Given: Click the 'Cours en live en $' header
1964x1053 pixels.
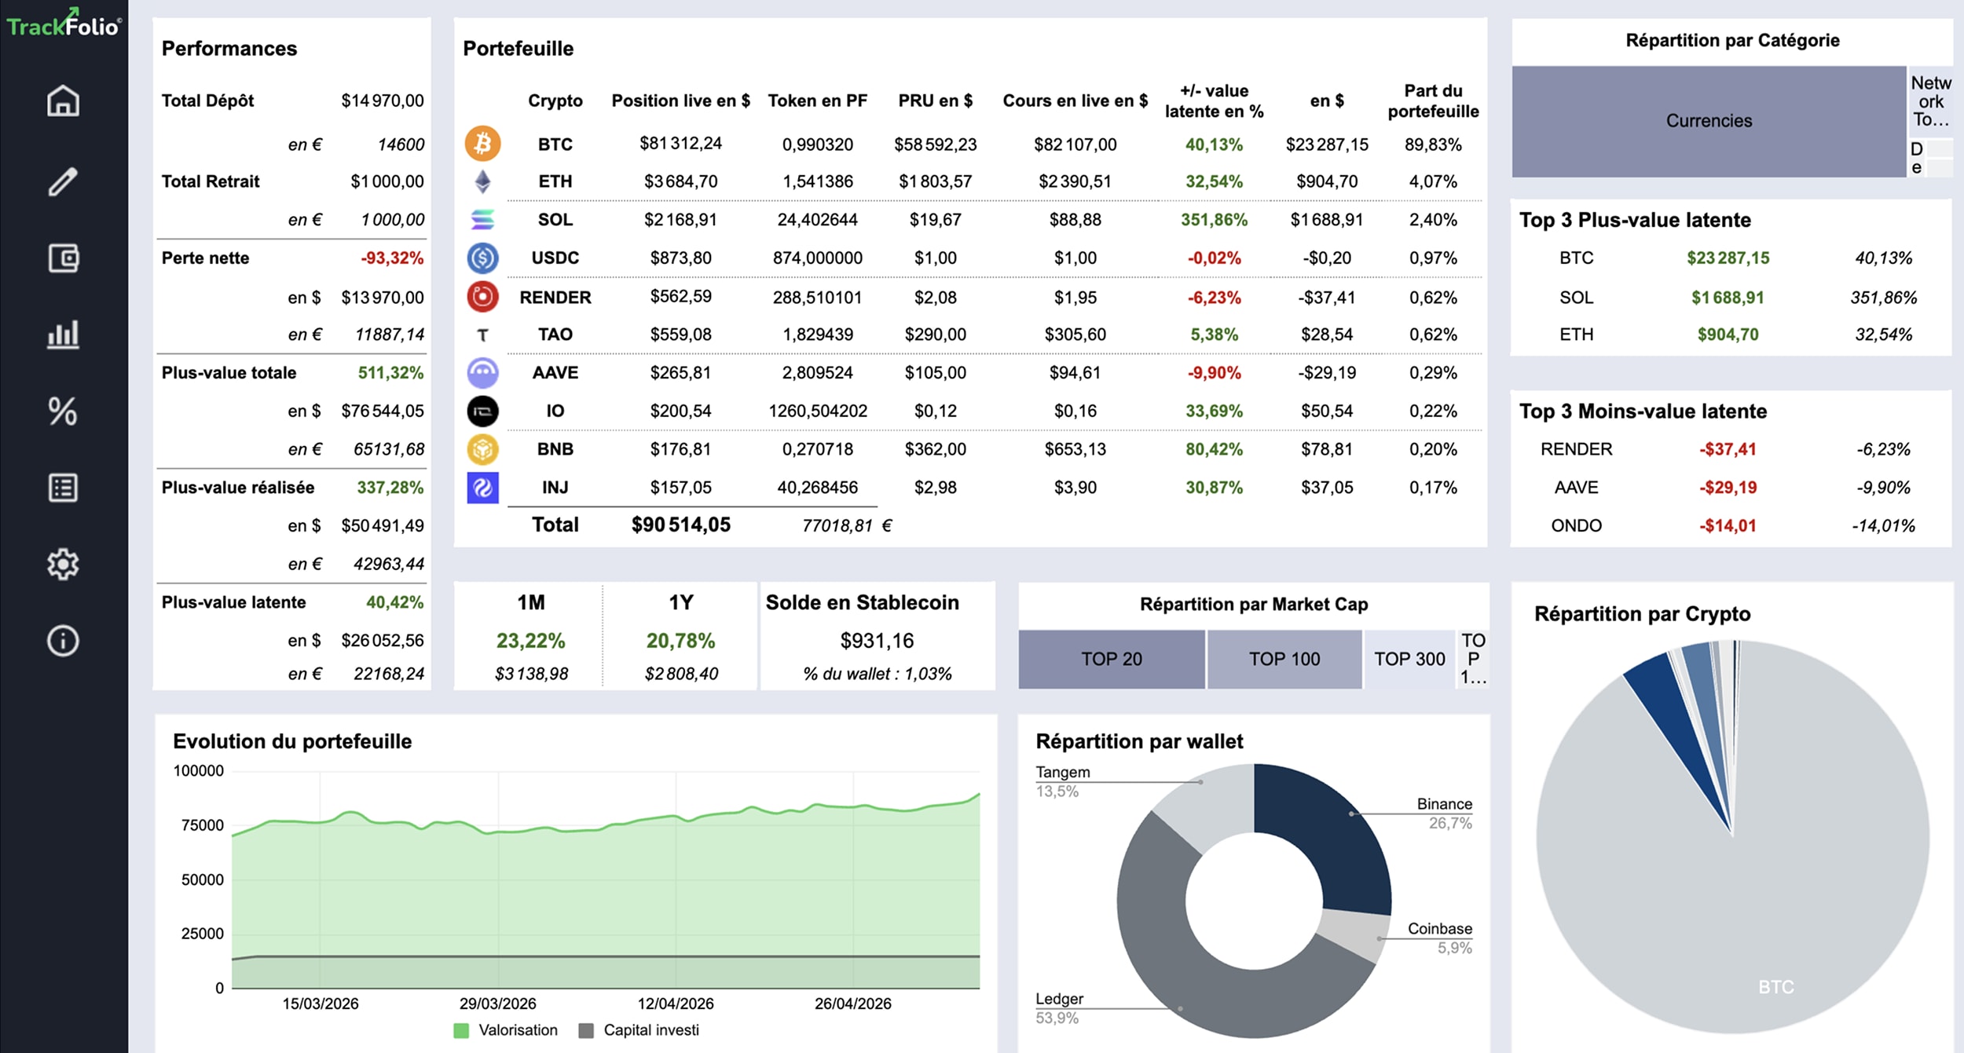Looking at the screenshot, I should [x=1075, y=101].
